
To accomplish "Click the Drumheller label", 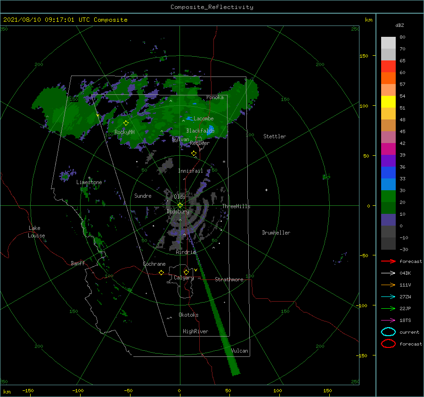I will (x=276, y=233).
